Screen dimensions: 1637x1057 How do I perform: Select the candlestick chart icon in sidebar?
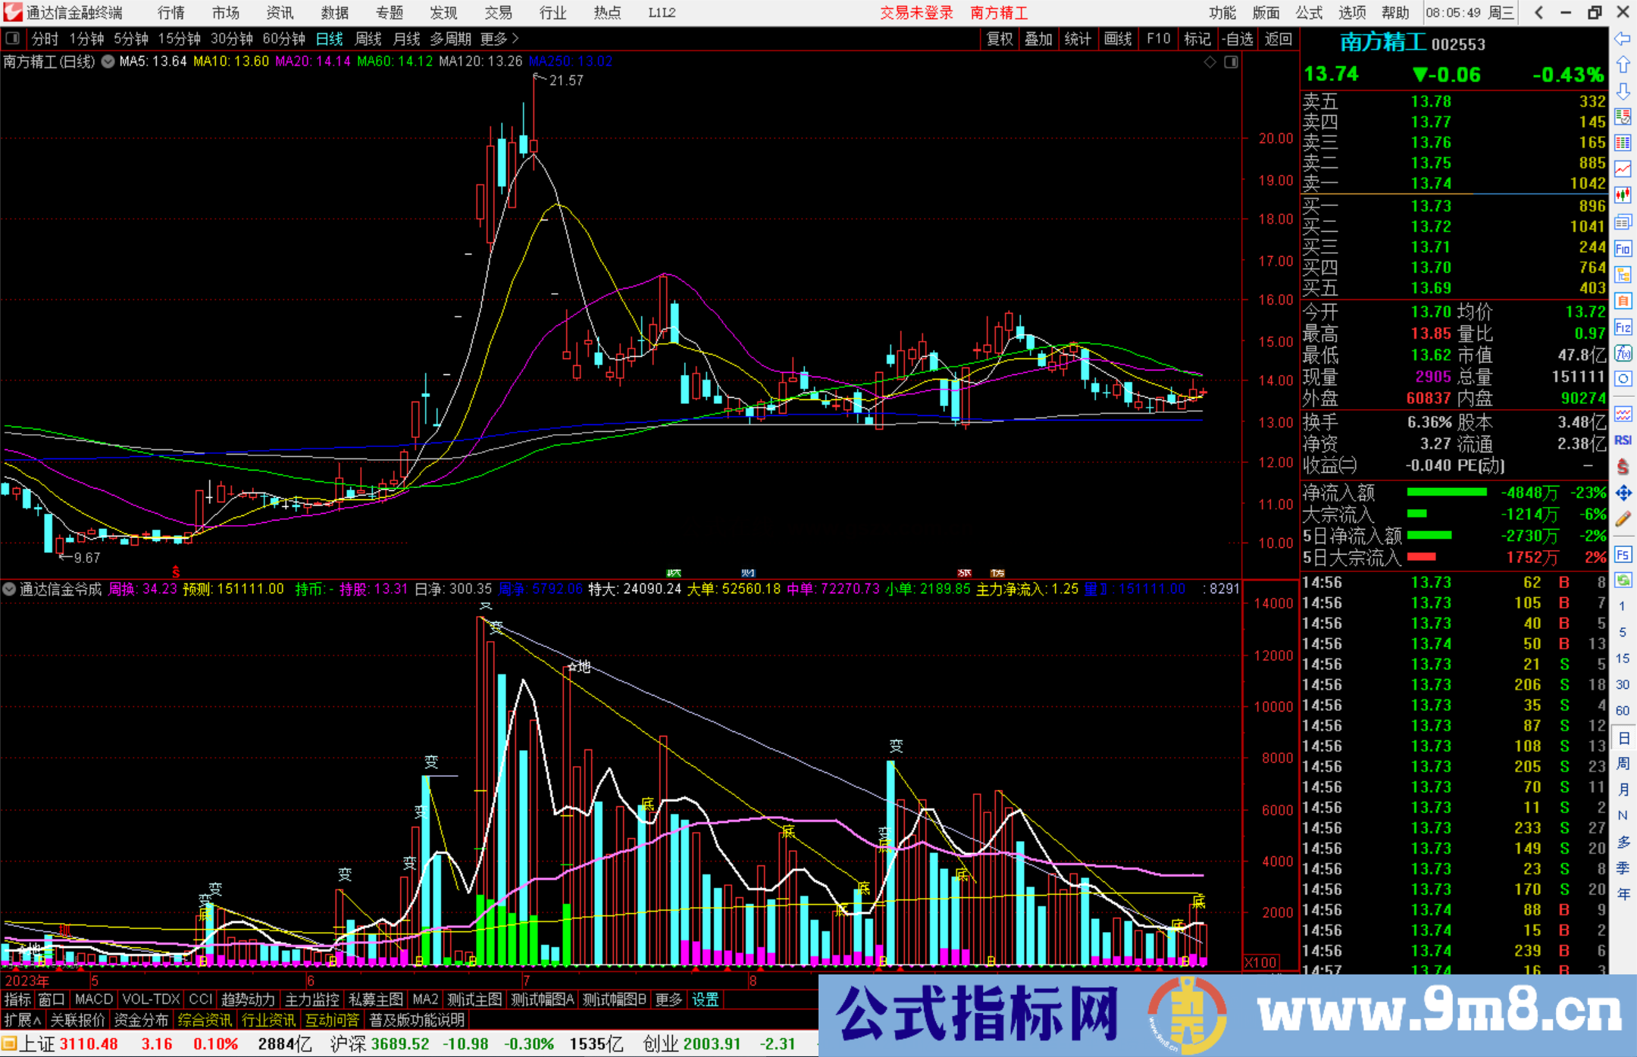(1623, 195)
